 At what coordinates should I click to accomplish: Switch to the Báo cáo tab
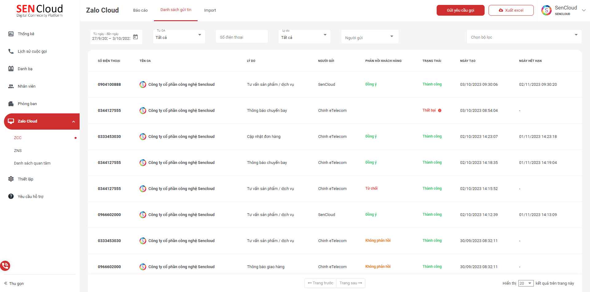(x=140, y=10)
